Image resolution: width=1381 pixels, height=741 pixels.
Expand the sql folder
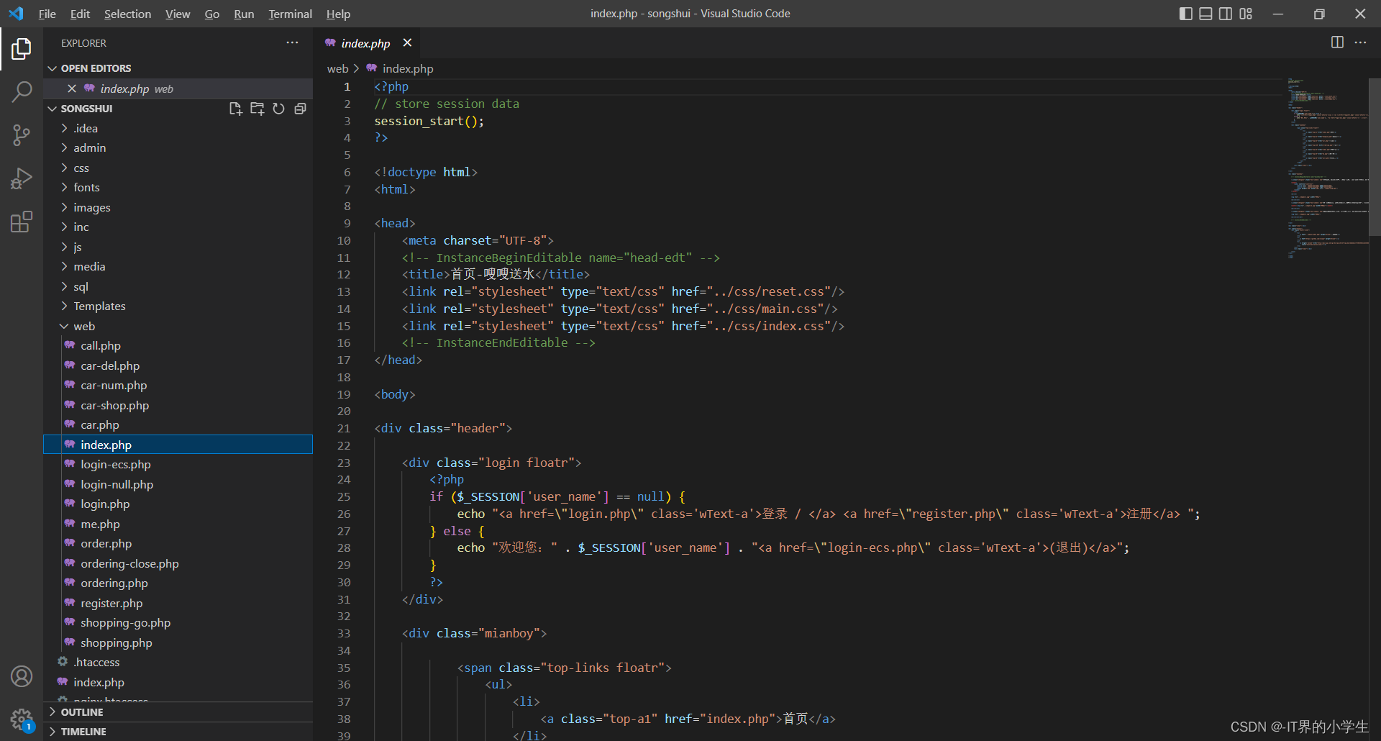click(x=178, y=286)
